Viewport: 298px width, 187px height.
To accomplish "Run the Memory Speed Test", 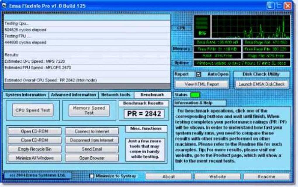I will (x=89, y=110).
